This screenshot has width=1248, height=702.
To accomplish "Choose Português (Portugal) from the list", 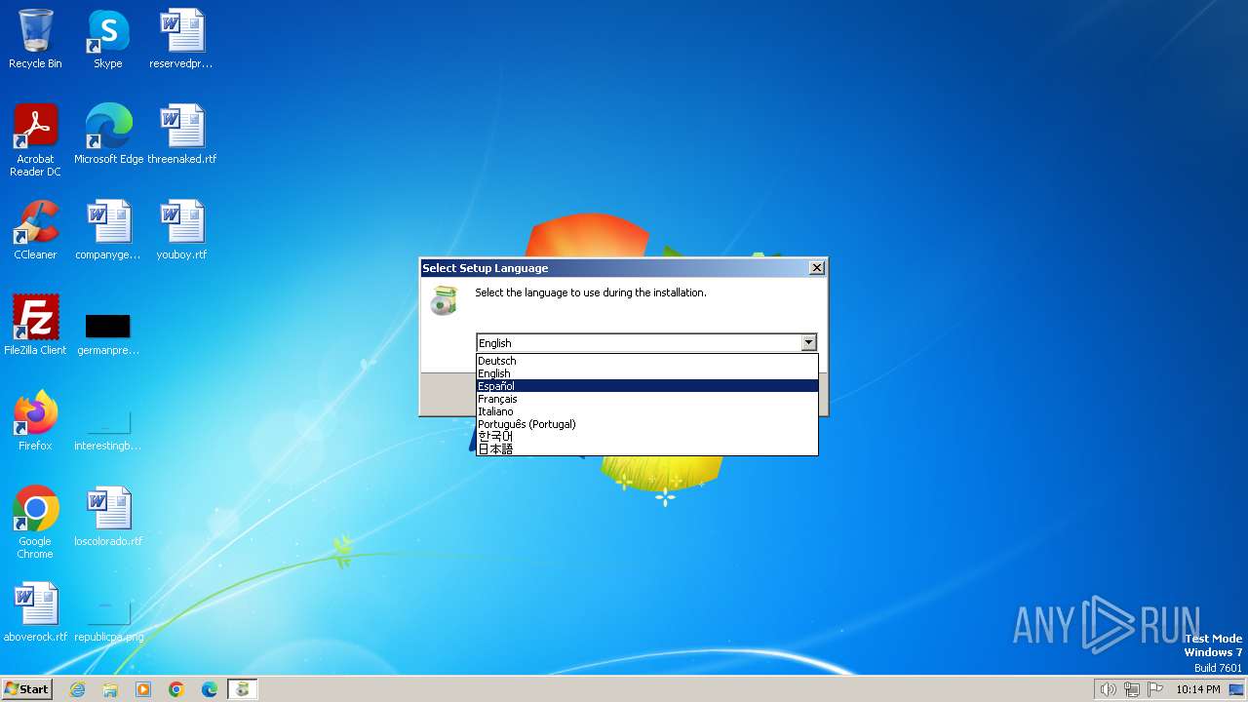I will [647, 424].
